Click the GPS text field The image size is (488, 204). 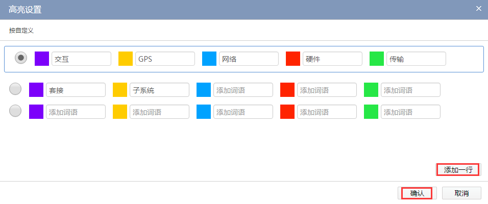click(x=165, y=59)
